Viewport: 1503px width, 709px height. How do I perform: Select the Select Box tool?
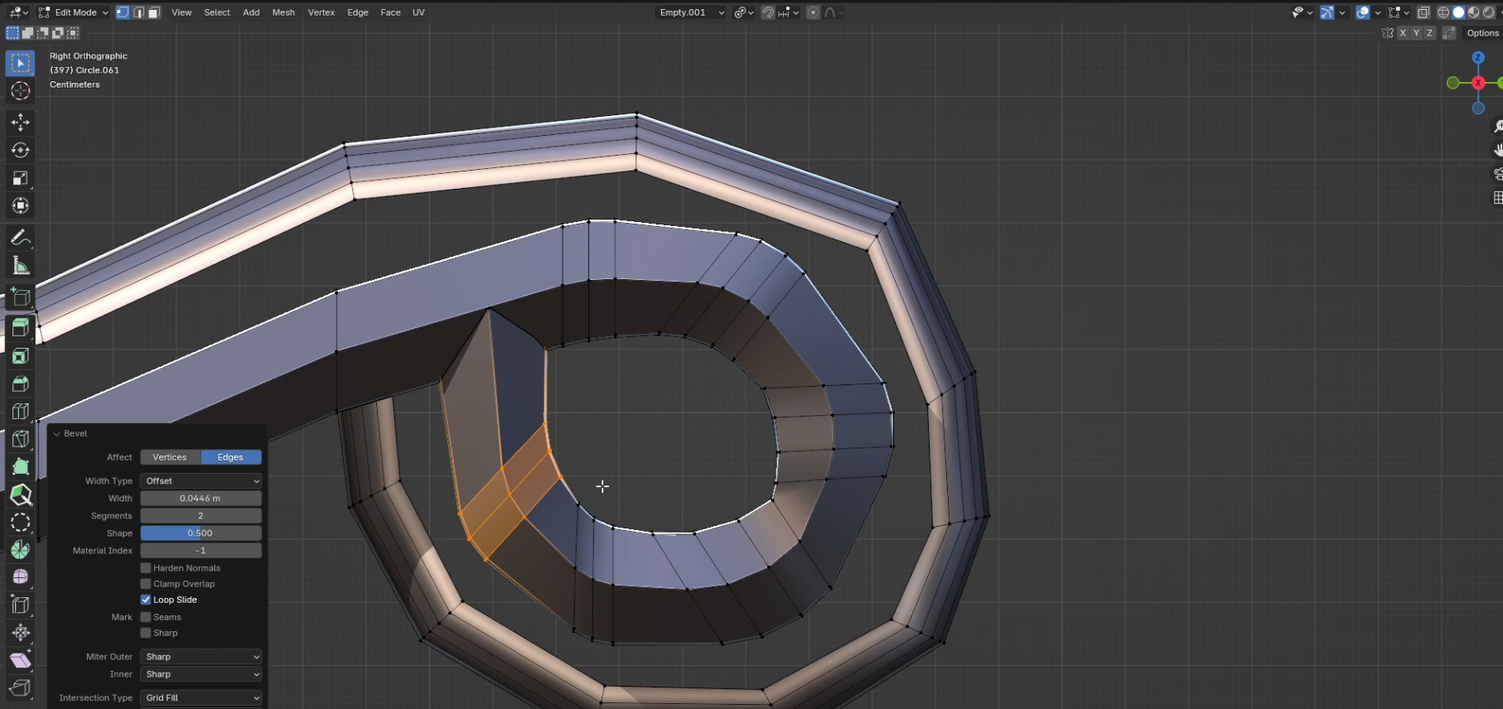tap(21, 63)
